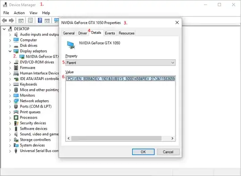
Task: Open the File menu
Action: 6,13
